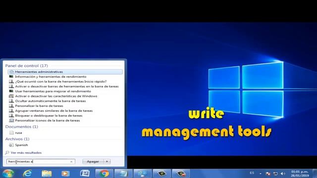
Task: Open Personalizar iconos de la barra de tareas
Action: (x=48, y=120)
